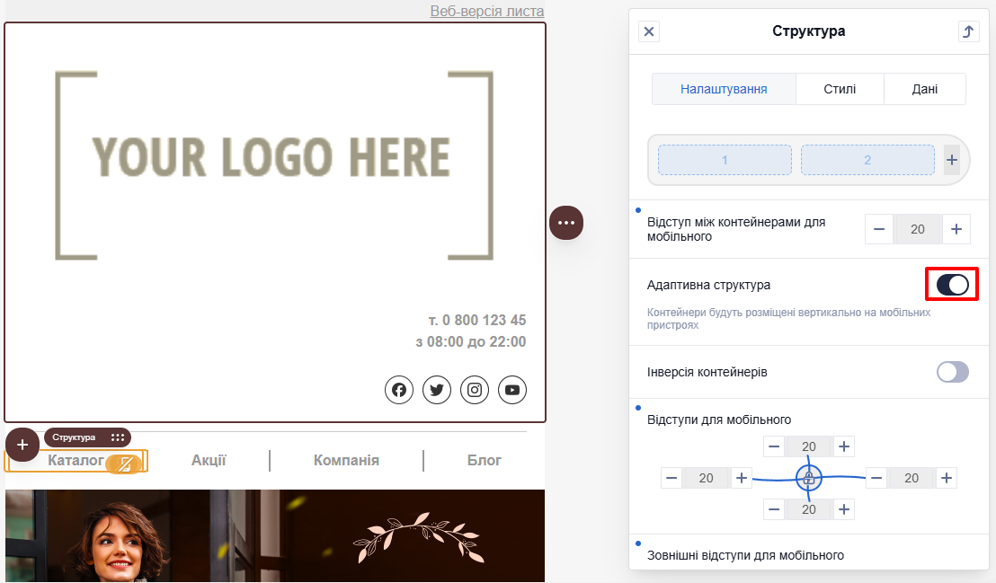996x583 pixels.
Task: Edit the container gap field showing 20
Action: click(918, 229)
